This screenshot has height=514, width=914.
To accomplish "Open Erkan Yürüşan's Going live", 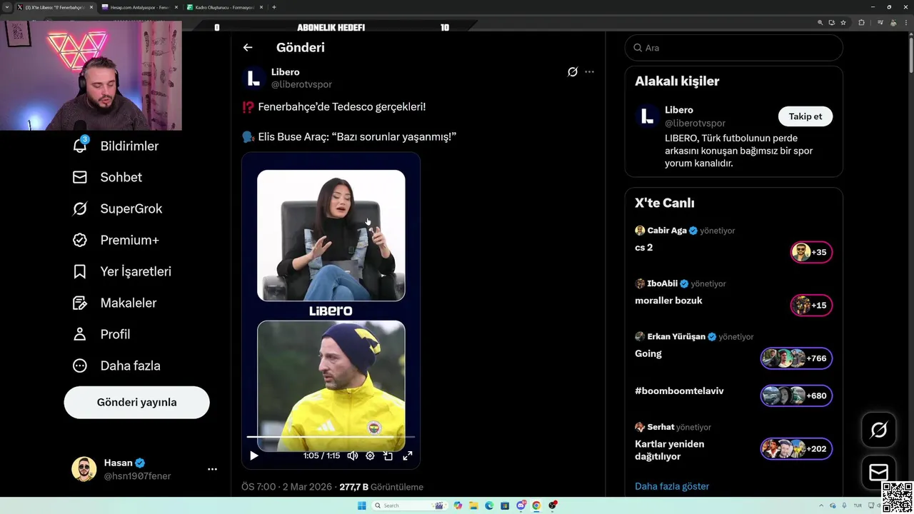I will point(733,349).
